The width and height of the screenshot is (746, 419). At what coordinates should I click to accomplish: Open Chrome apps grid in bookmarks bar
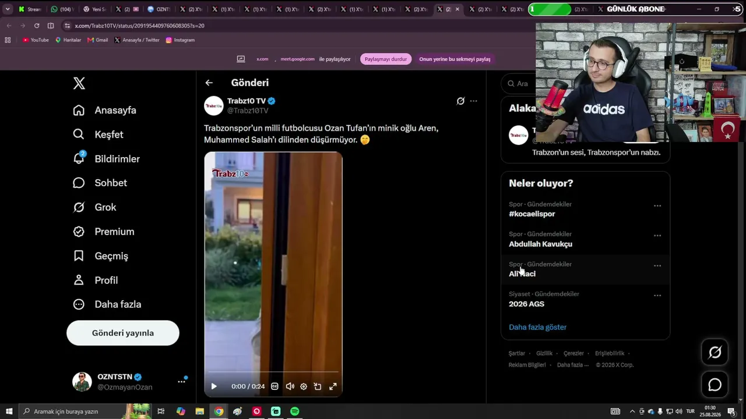[x=8, y=40]
